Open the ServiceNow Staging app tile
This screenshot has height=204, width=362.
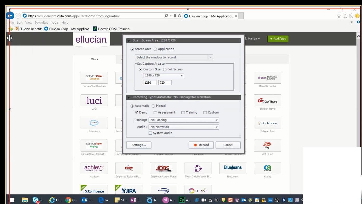pyautogui.click(x=94, y=146)
